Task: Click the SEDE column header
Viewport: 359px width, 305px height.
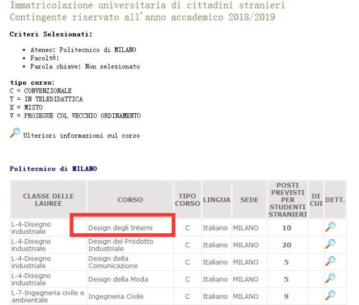Action: pyautogui.click(x=249, y=200)
